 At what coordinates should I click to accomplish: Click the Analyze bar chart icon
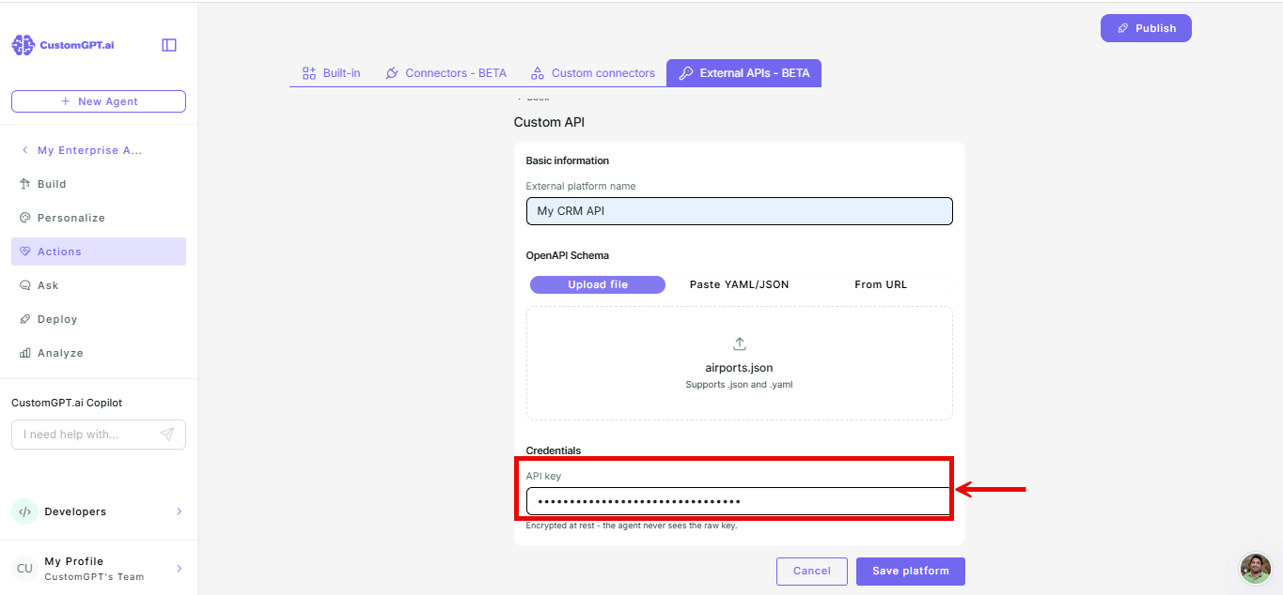[x=25, y=353]
